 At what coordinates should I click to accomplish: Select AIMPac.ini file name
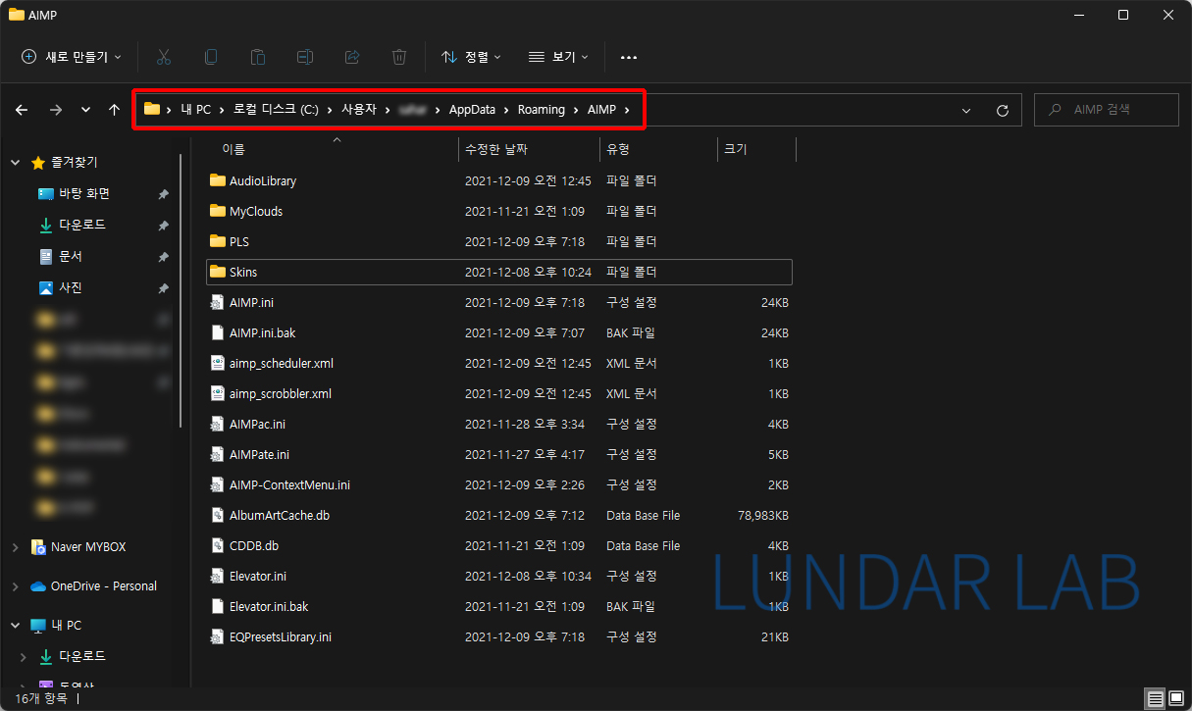click(x=257, y=424)
